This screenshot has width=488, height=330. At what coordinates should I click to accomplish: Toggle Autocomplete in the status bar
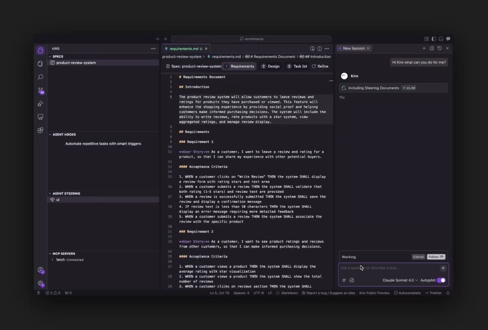[407, 293]
